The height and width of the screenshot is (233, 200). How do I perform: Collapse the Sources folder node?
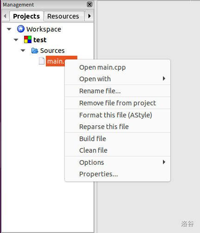pyautogui.click(x=23, y=51)
